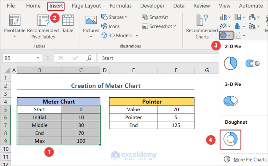Screen dimensions: 268x166
Task: Open the Pie or Doughnut chart dropdown
Action: point(225,35)
